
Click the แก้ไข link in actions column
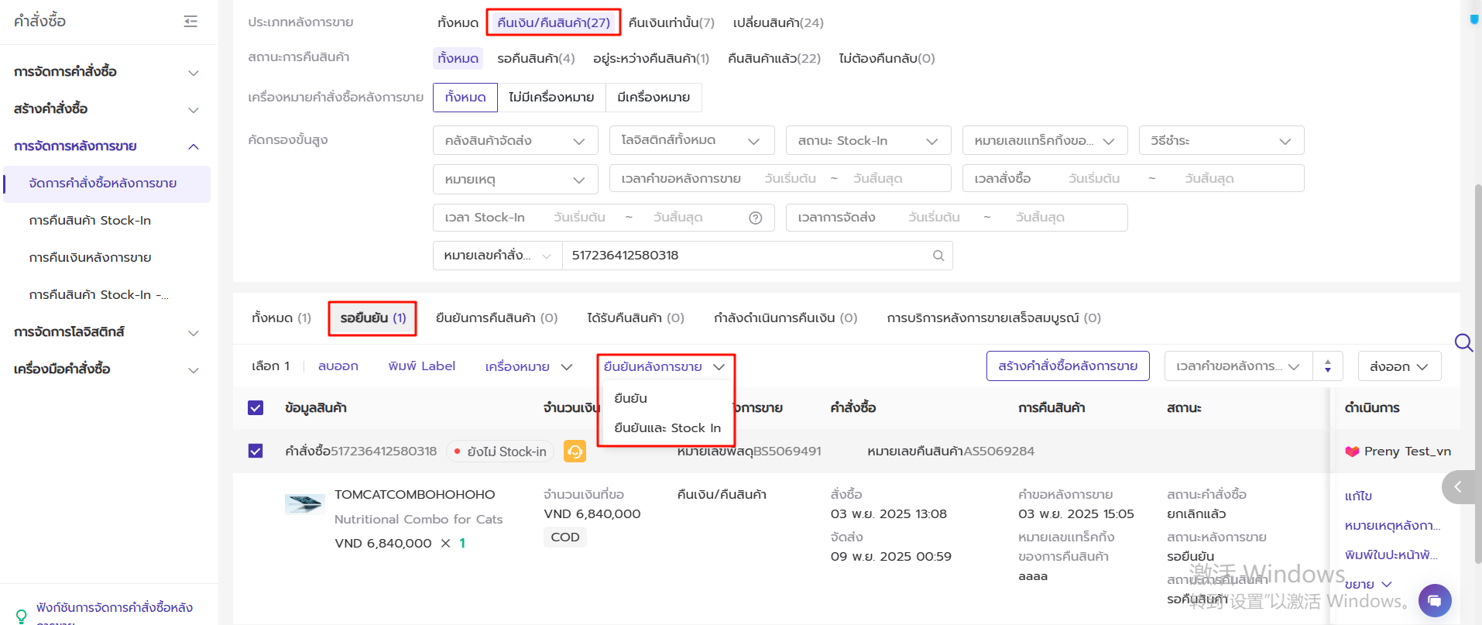(1358, 496)
